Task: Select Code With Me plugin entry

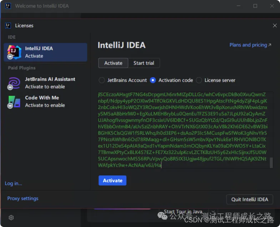Action: point(45,102)
